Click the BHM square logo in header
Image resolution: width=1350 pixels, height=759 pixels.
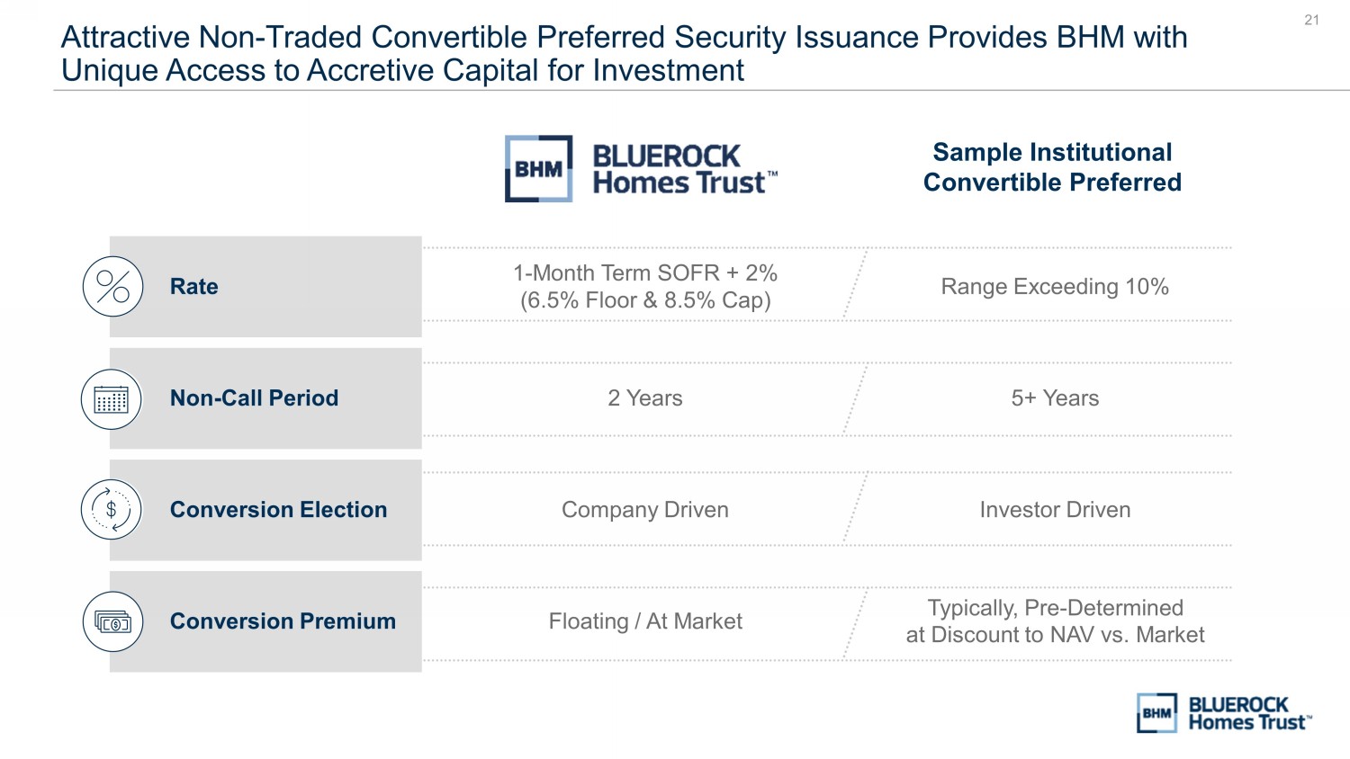click(538, 168)
